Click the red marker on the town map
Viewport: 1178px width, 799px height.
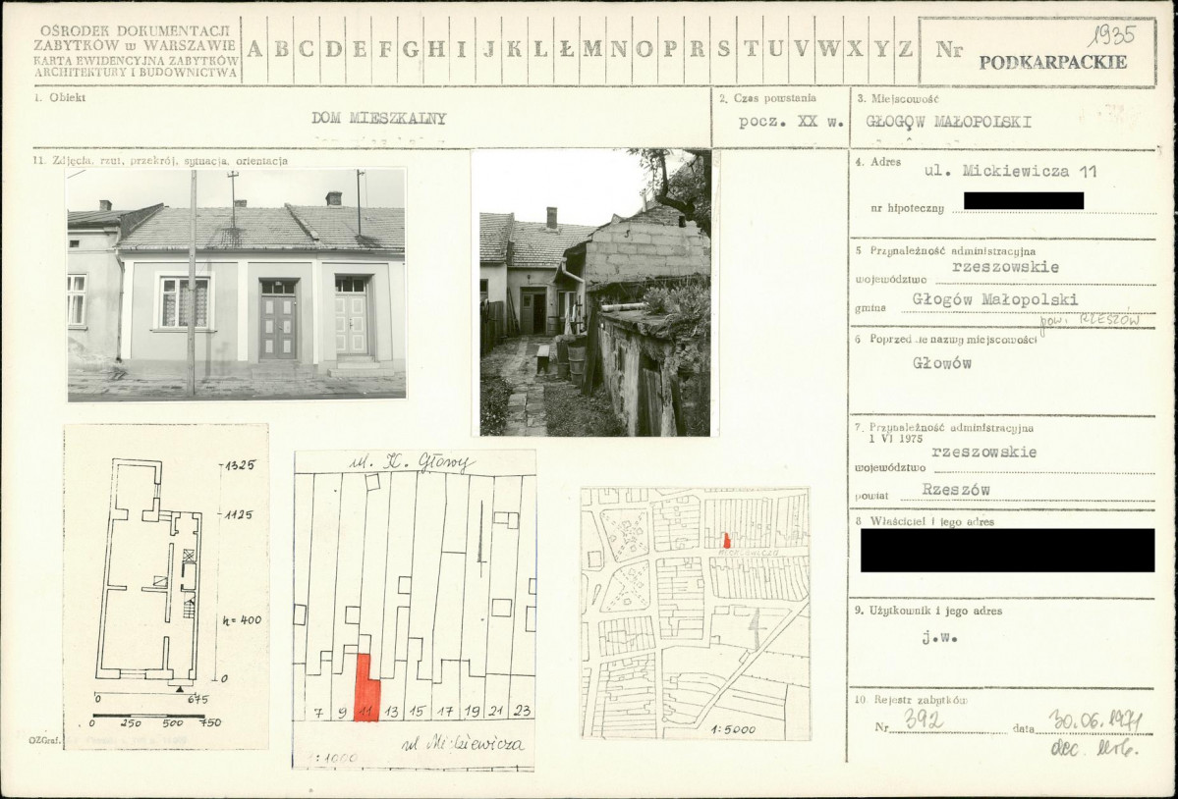tap(726, 540)
